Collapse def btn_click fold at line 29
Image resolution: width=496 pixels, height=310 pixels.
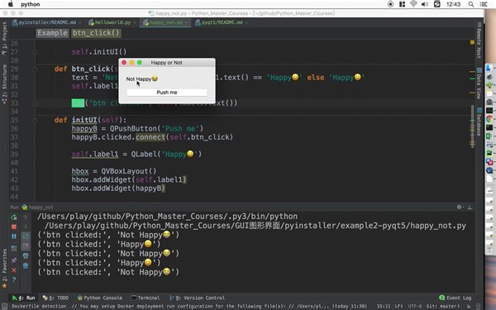pyautogui.click(x=35, y=69)
